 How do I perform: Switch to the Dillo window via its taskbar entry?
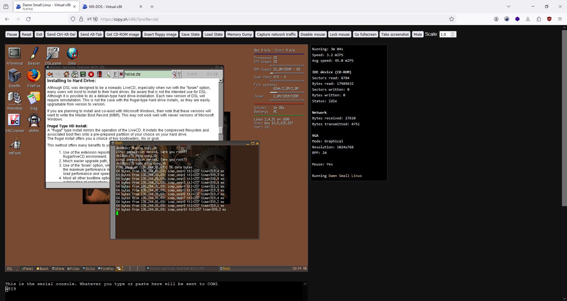point(182,269)
